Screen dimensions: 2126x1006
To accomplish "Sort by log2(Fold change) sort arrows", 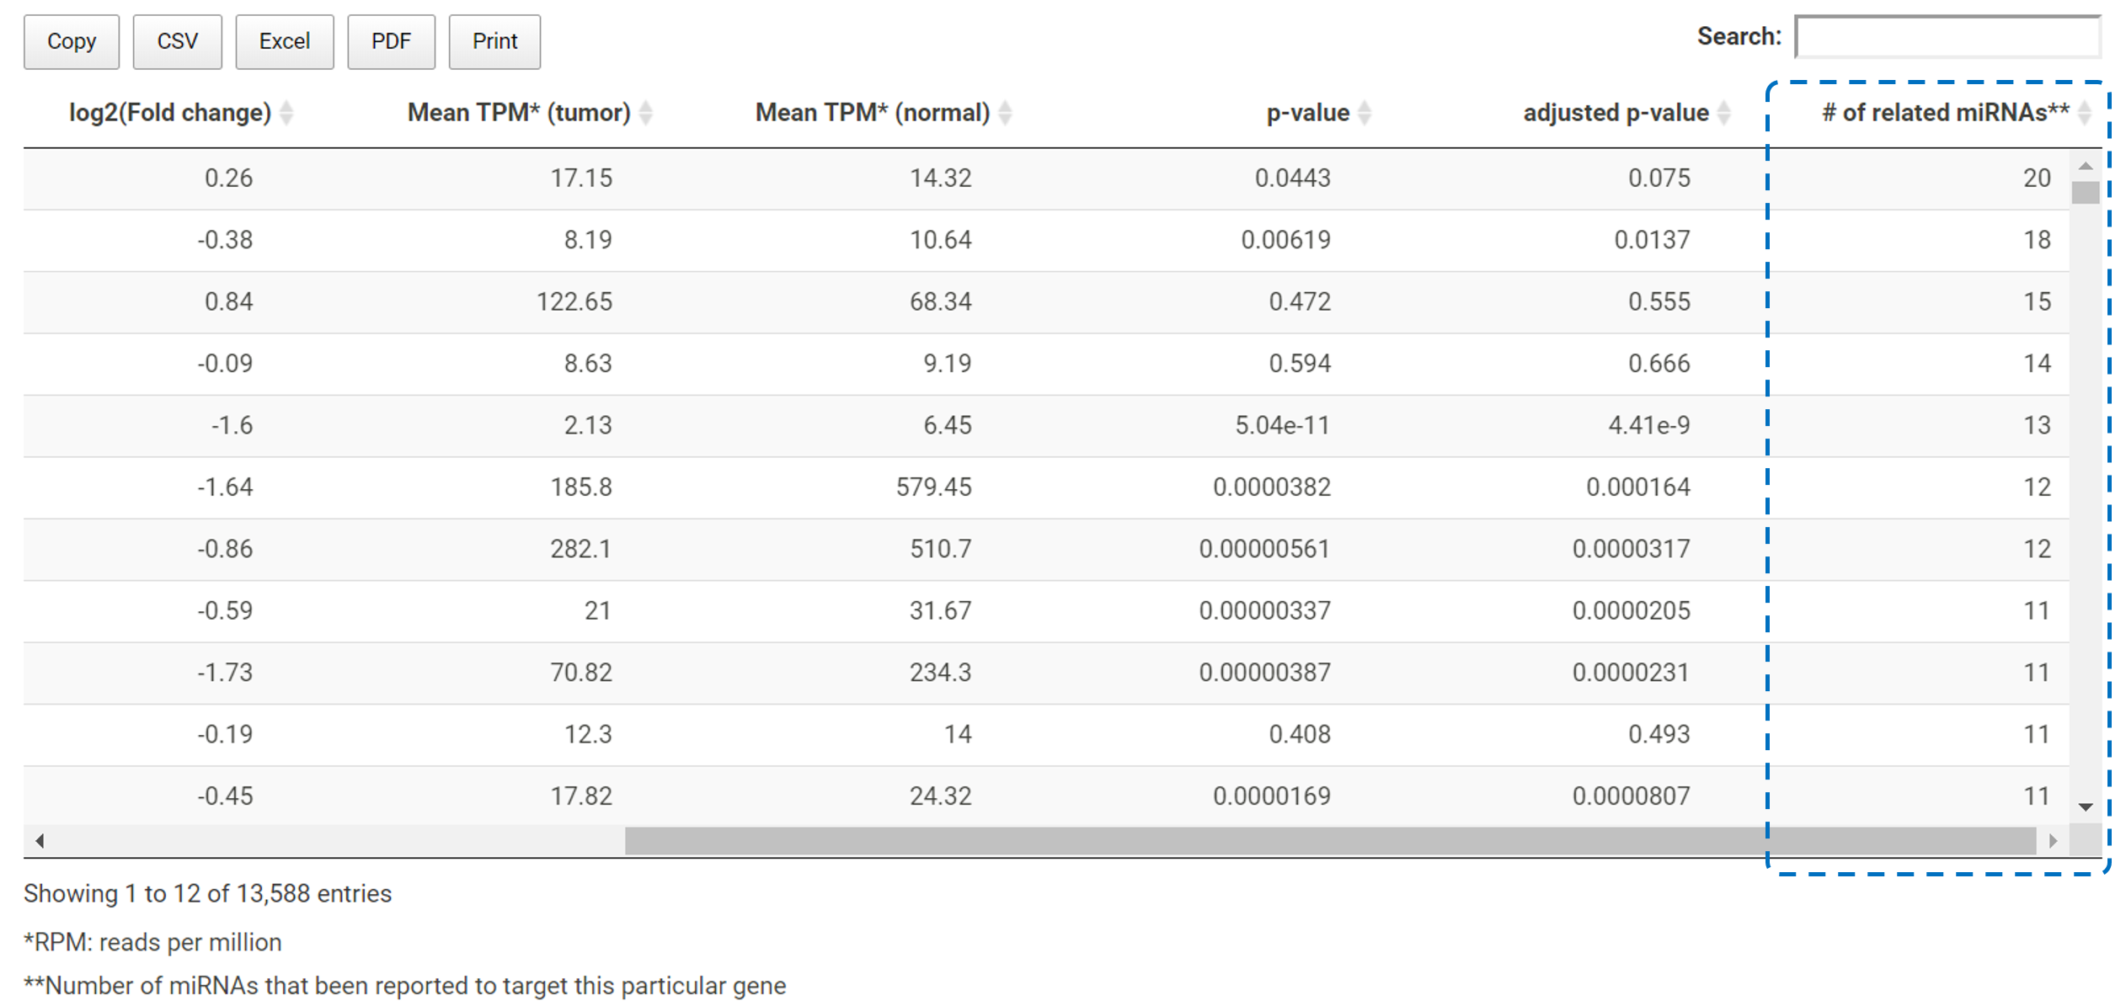I will tap(286, 113).
